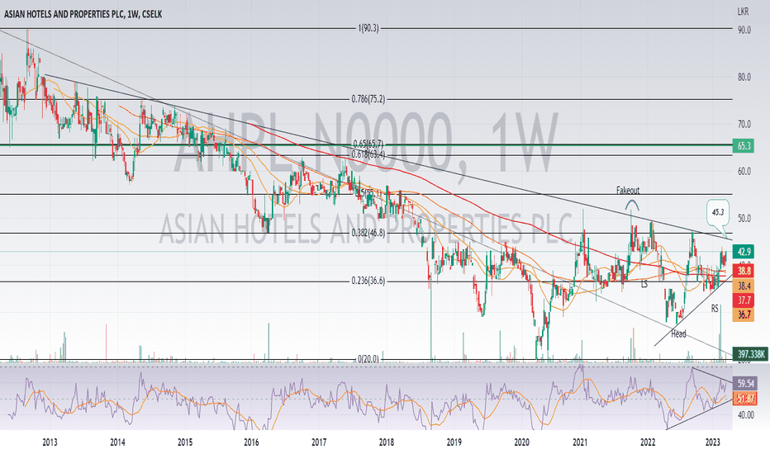Click the 2019 time axis label
This screenshot has height=454, width=770.
coord(454,442)
